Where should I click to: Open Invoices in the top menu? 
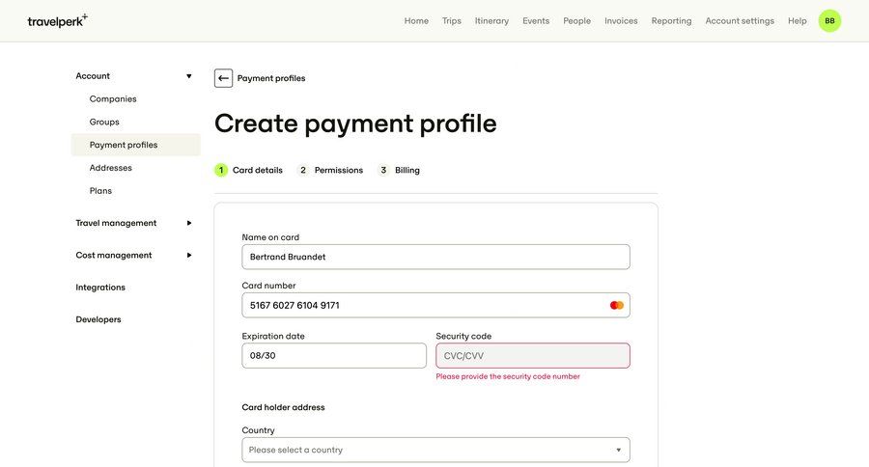click(x=621, y=20)
